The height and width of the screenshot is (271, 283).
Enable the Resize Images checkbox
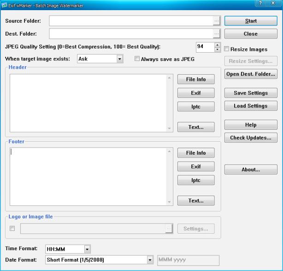coord(227,49)
